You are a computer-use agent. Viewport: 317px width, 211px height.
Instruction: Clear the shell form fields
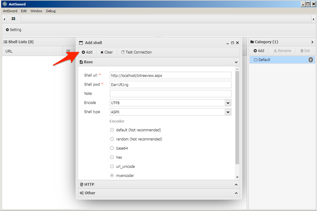point(106,52)
